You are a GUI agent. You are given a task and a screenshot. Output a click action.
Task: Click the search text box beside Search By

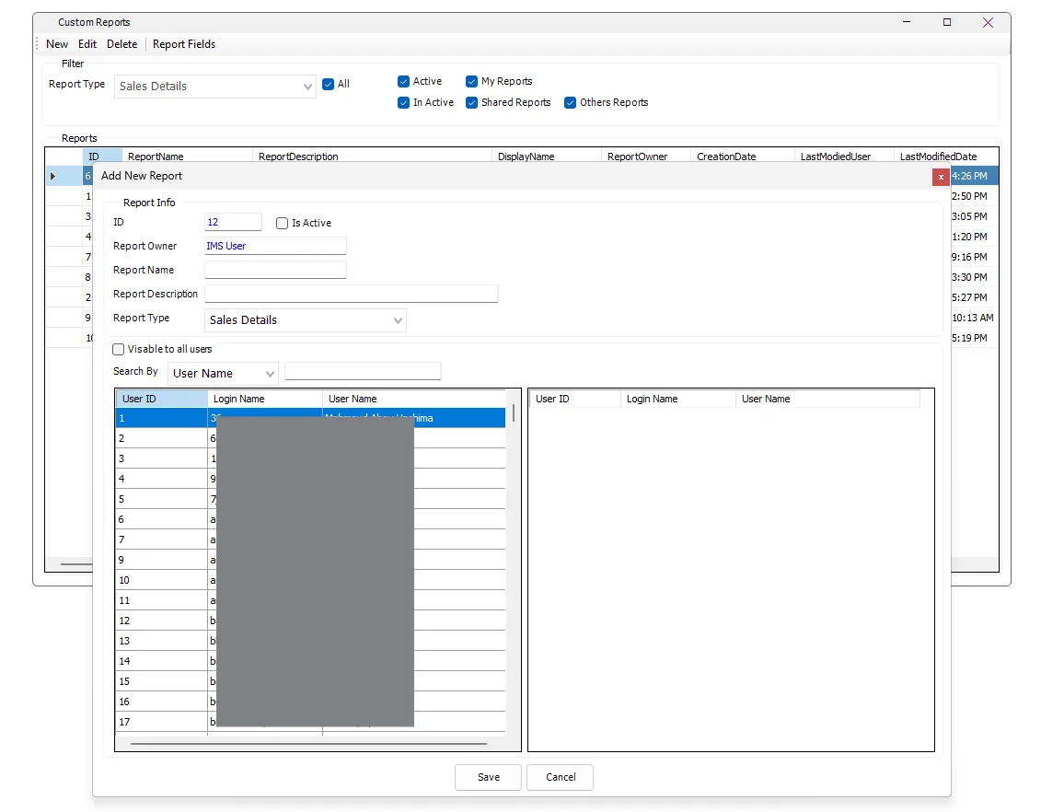[364, 371]
